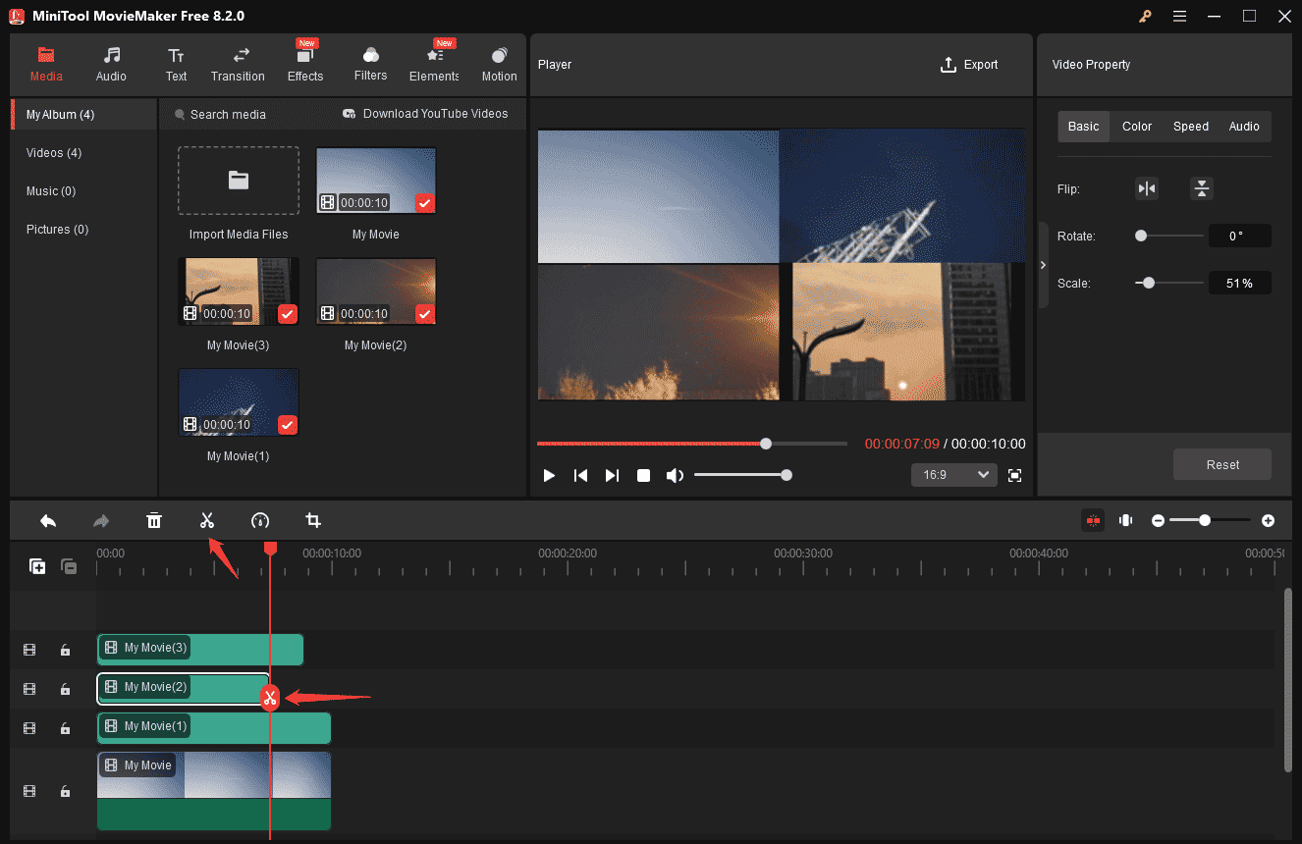Select the Crop tool
Screen dimensions: 1302x844
click(313, 520)
